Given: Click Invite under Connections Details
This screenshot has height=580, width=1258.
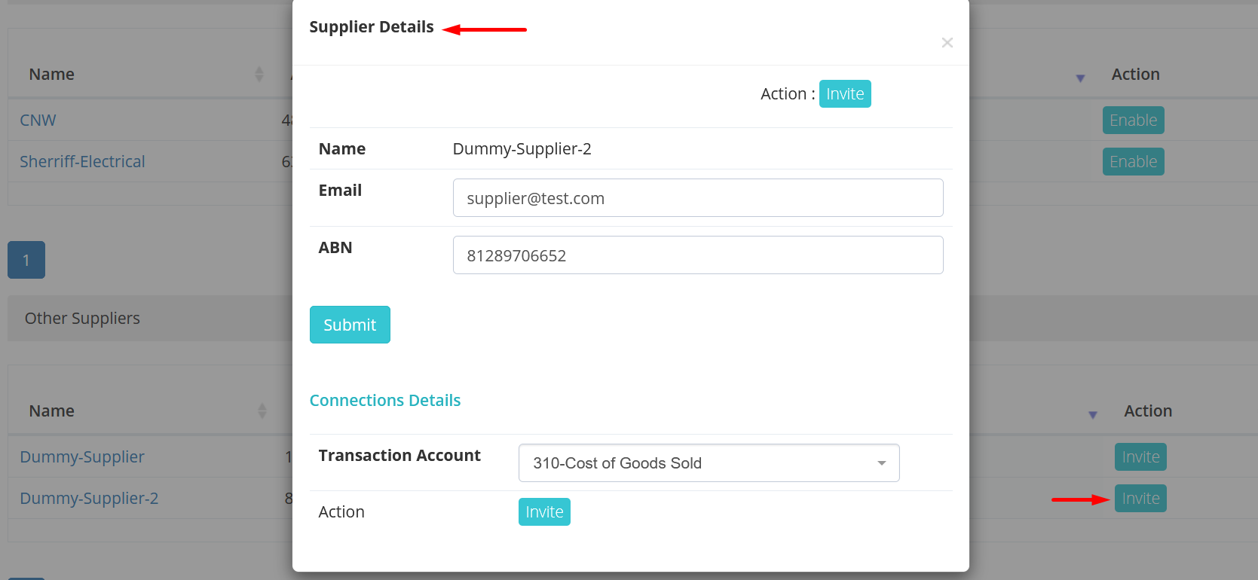Looking at the screenshot, I should click(x=543, y=512).
